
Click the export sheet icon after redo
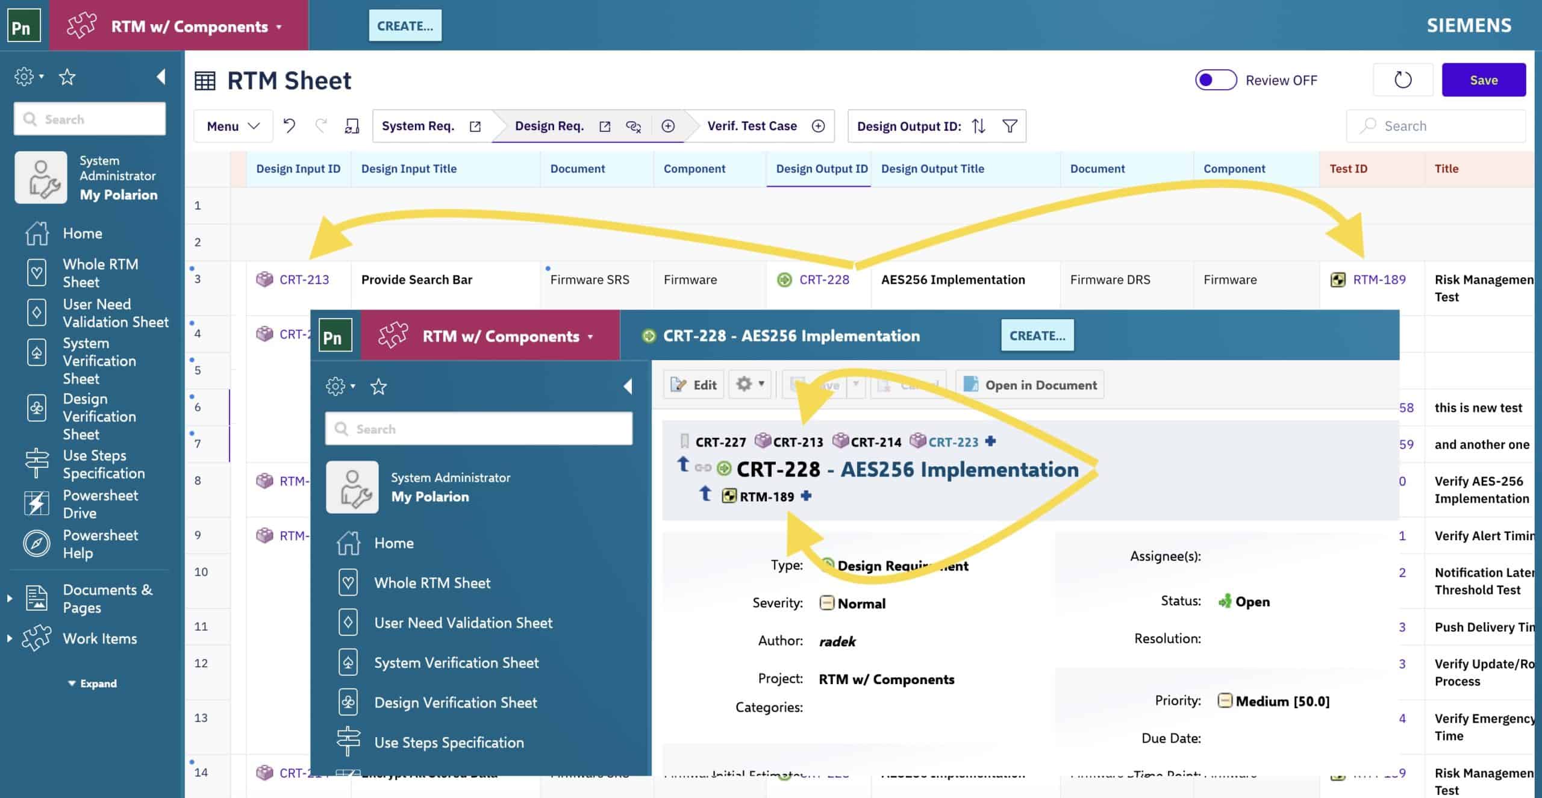tap(352, 126)
